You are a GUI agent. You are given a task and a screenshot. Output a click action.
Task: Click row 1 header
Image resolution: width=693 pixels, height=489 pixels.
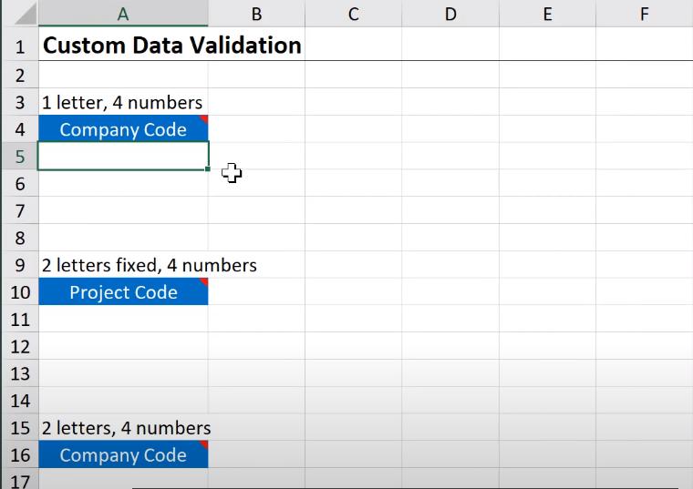(19, 45)
